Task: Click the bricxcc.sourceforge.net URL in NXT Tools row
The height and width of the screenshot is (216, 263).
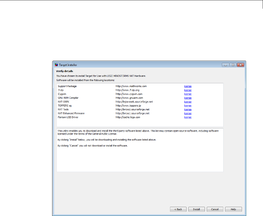Action: point(132,109)
